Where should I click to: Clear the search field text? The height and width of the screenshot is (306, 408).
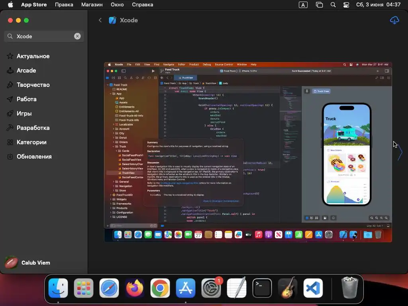(77, 36)
